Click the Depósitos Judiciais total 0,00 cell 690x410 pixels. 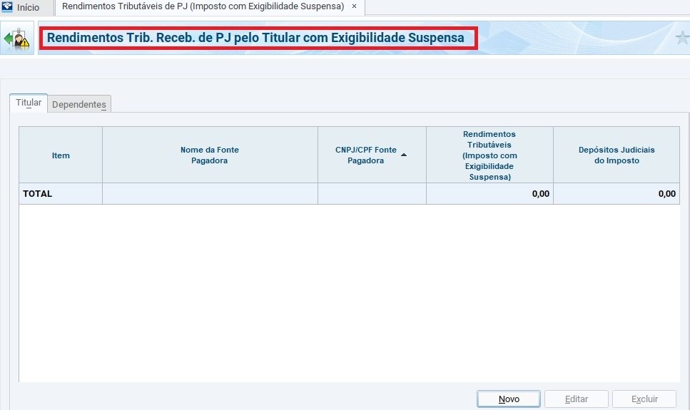616,194
